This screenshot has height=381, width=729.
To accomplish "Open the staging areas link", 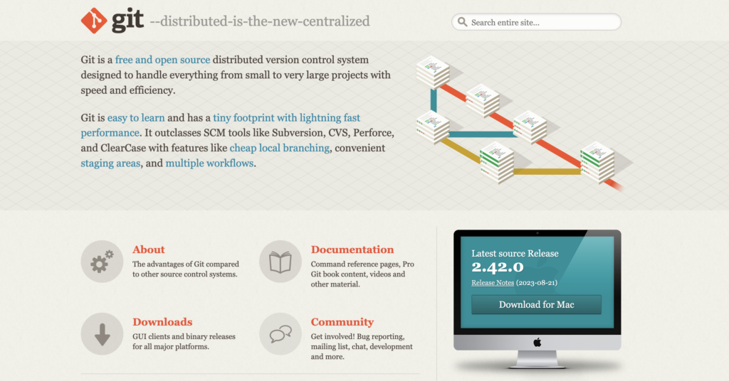I will coord(110,163).
